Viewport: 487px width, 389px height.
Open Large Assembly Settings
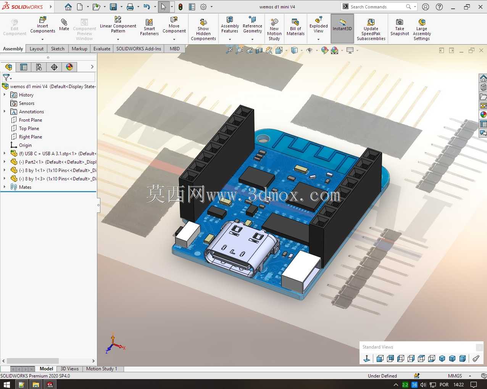click(x=422, y=29)
